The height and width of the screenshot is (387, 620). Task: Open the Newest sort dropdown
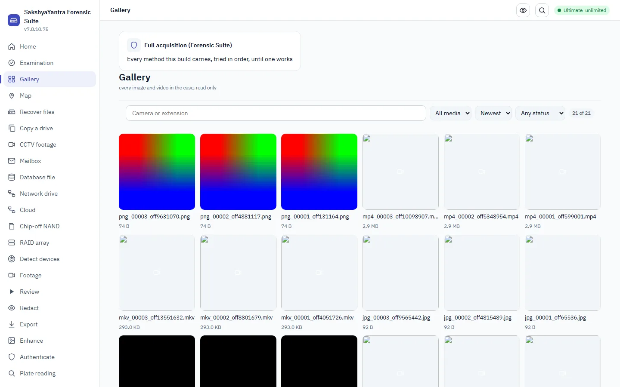[493, 113]
